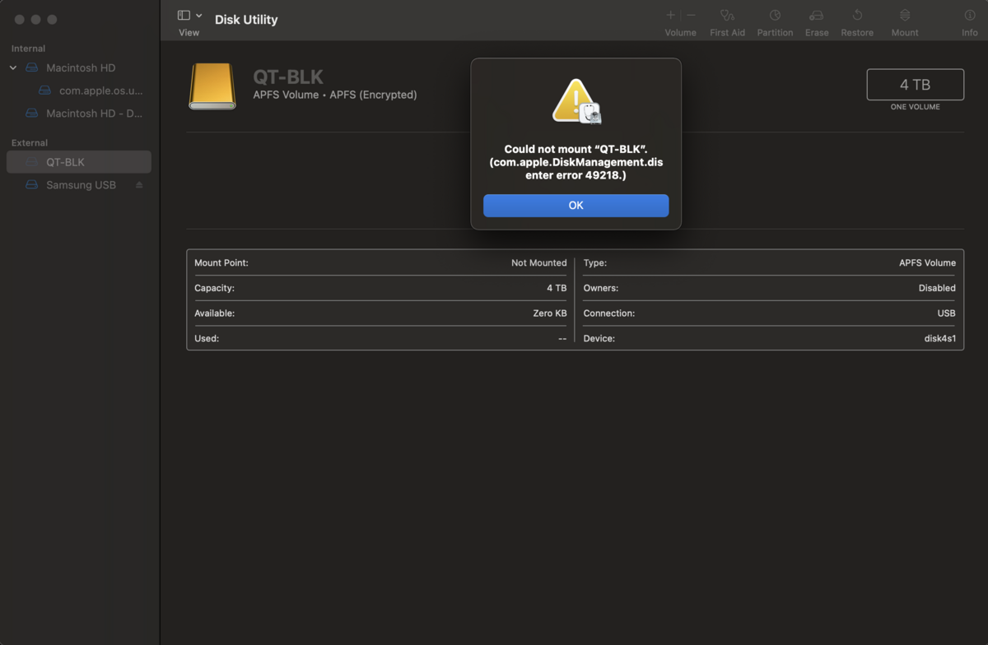Viewport: 988px width, 645px height.
Task: Click the warning alert icon
Action: click(x=576, y=101)
